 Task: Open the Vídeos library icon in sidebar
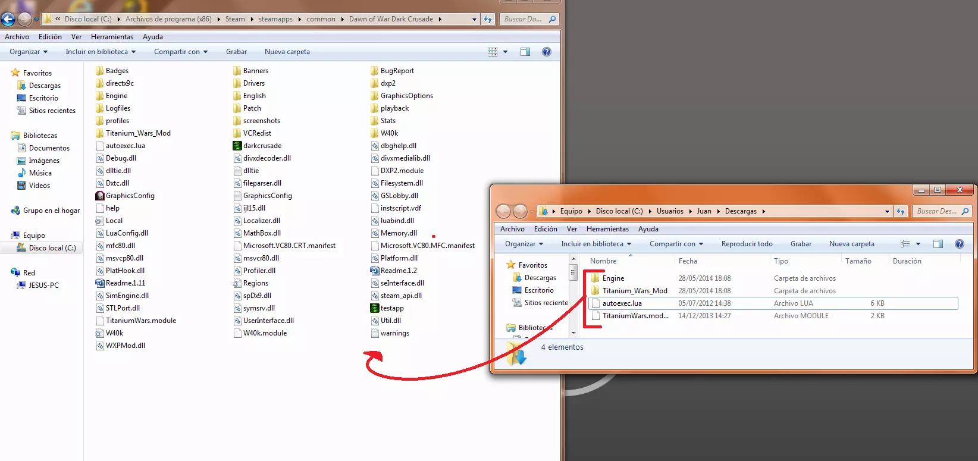(x=21, y=186)
